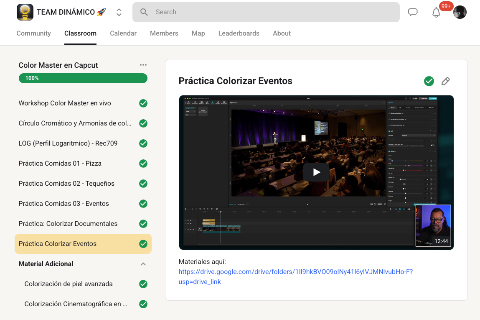Toggle completion check for Colorización de piel avanzada
The image size is (480, 320).
tap(143, 284)
